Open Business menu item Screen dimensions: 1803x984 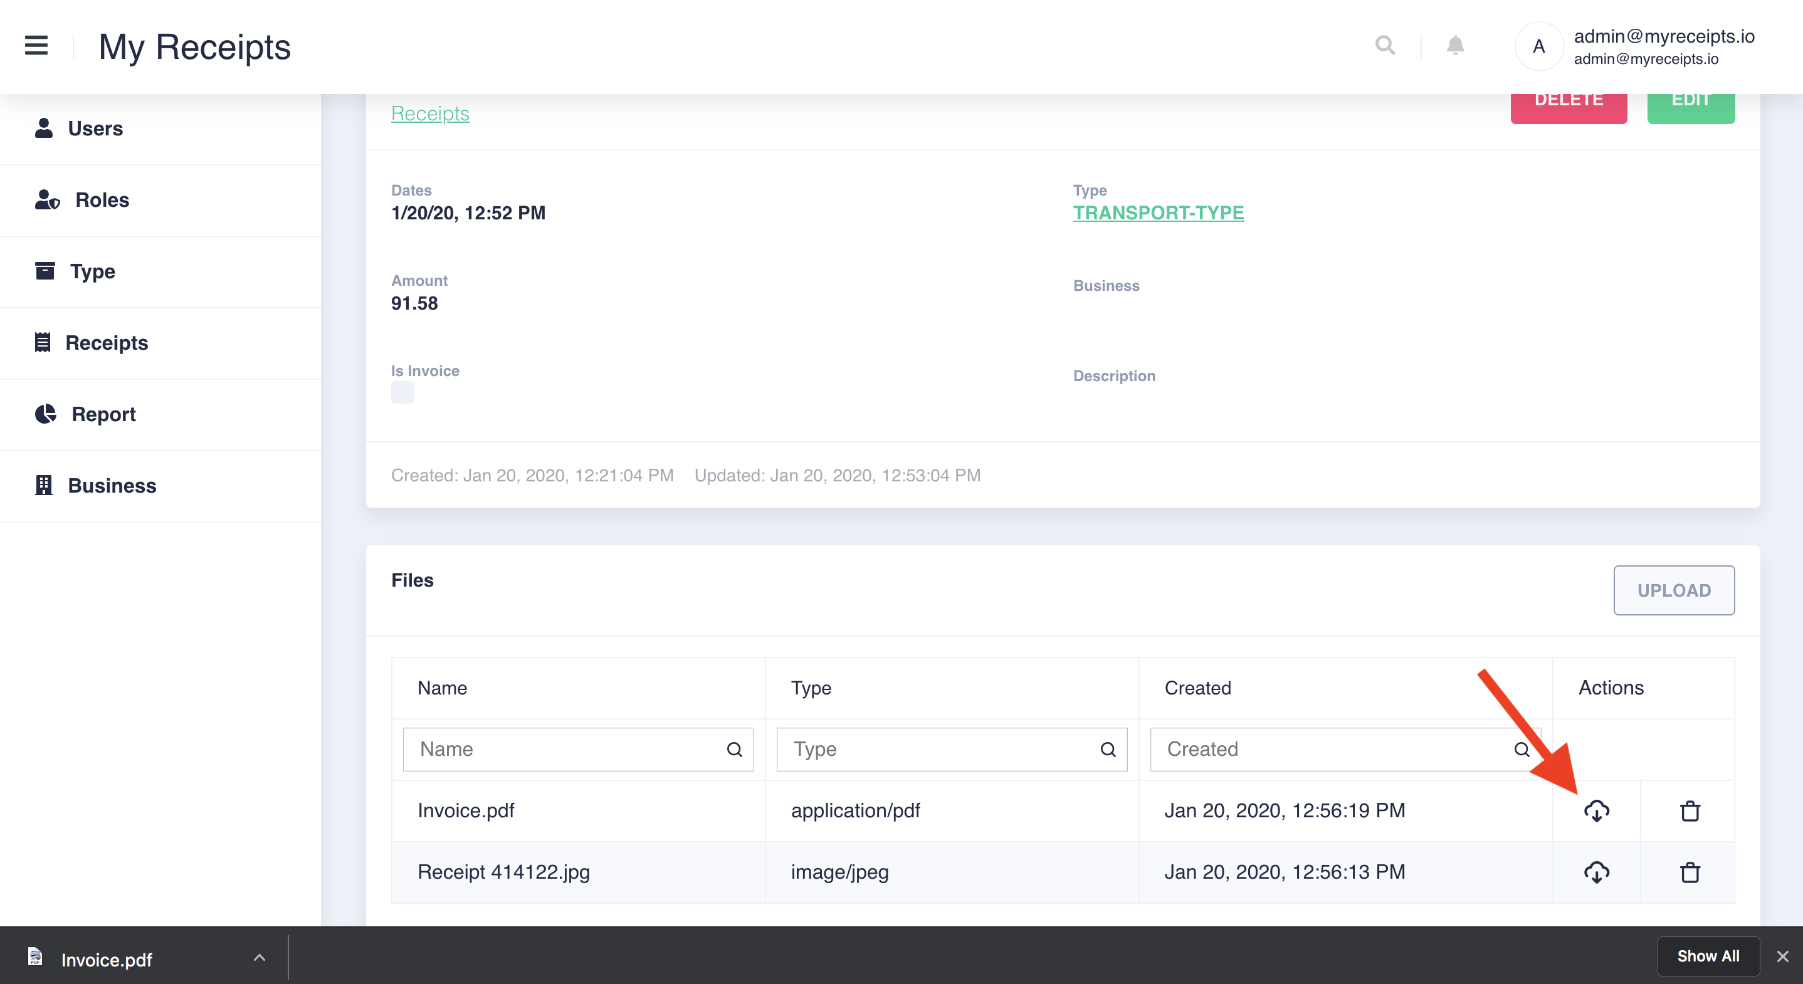pyautogui.click(x=160, y=486)
